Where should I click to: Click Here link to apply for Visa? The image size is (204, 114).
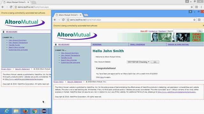[102, 77]
